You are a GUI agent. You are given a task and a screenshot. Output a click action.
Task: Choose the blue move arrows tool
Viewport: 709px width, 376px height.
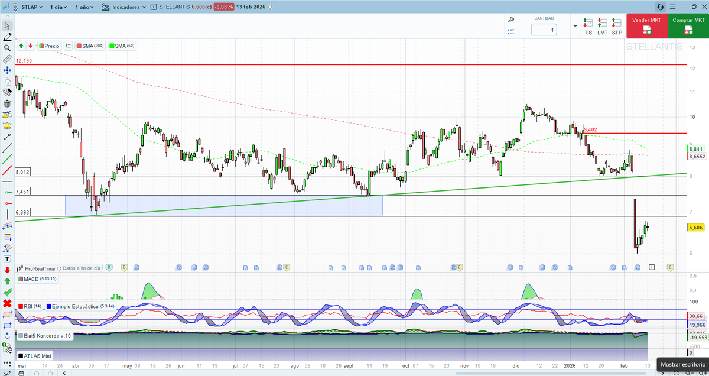pos(7,70)
